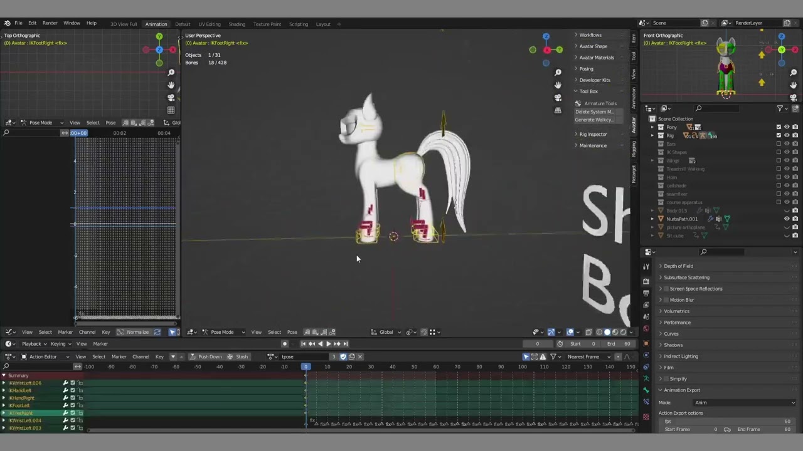Jump to the end frame button
This screenshot has height=451, width=803.
coord(345,343)
